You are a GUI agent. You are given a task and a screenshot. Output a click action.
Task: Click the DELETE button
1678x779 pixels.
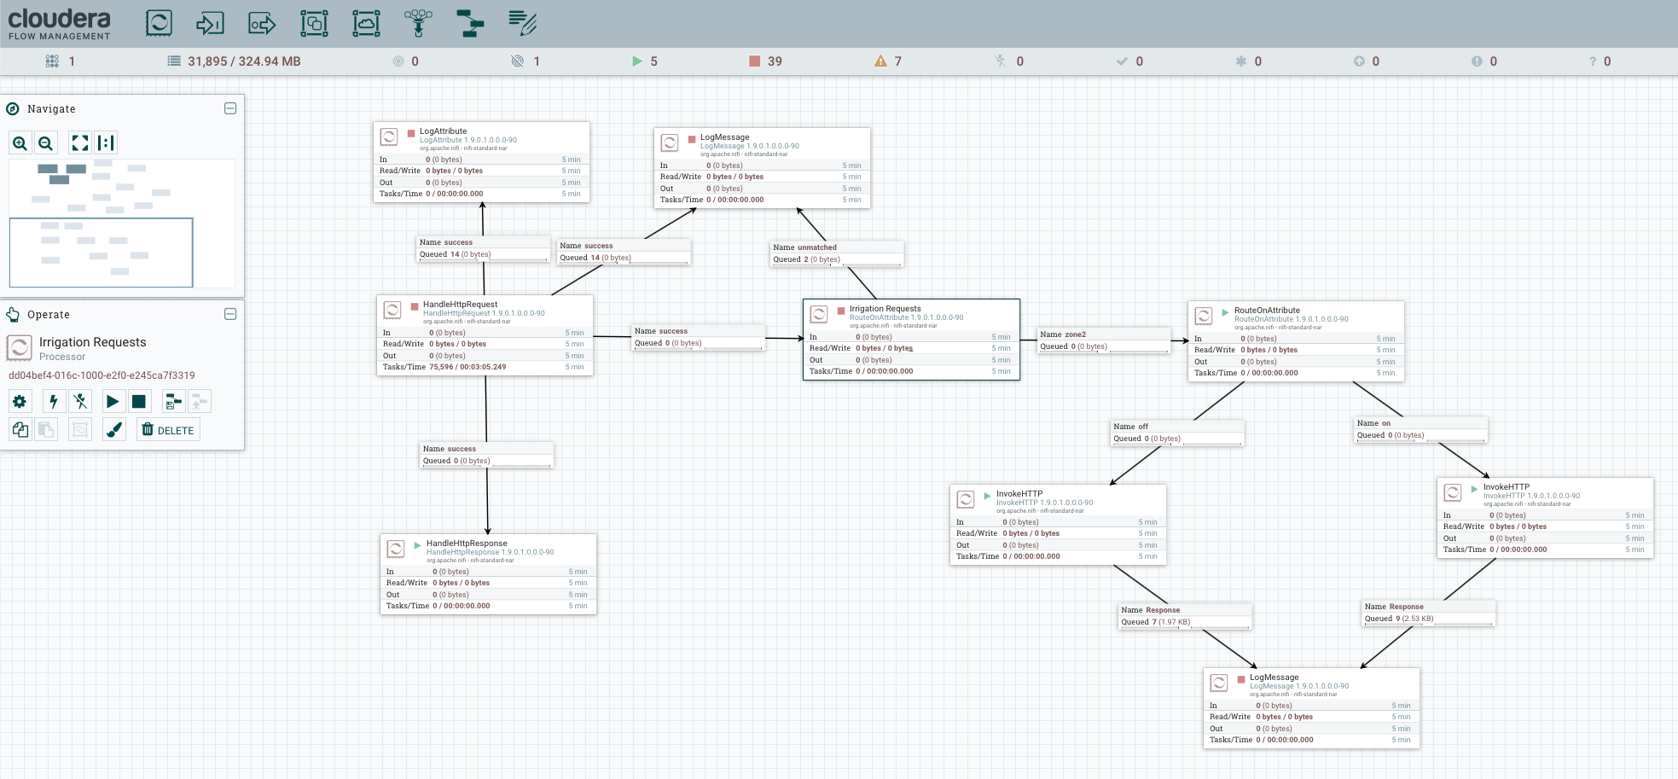point(168,430)
